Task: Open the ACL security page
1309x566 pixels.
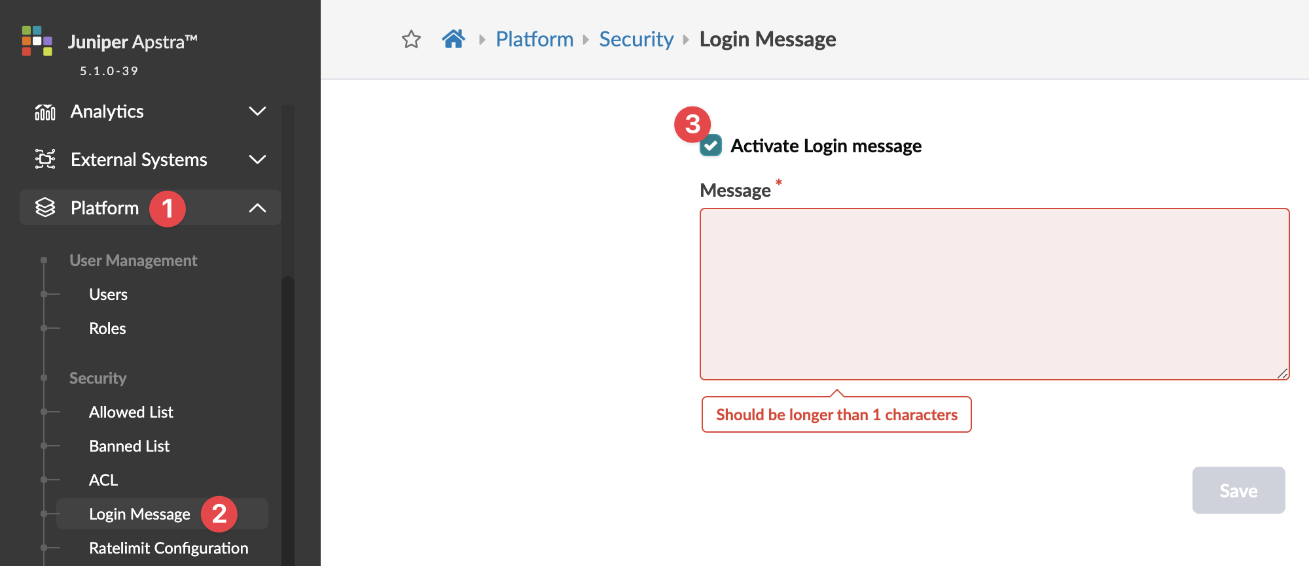Action: 103,480
